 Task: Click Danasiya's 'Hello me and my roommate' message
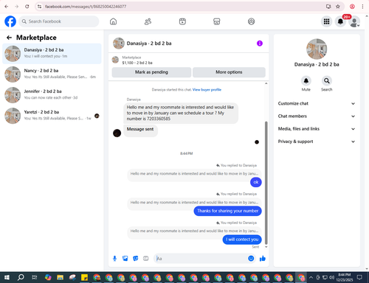(181, 113)
